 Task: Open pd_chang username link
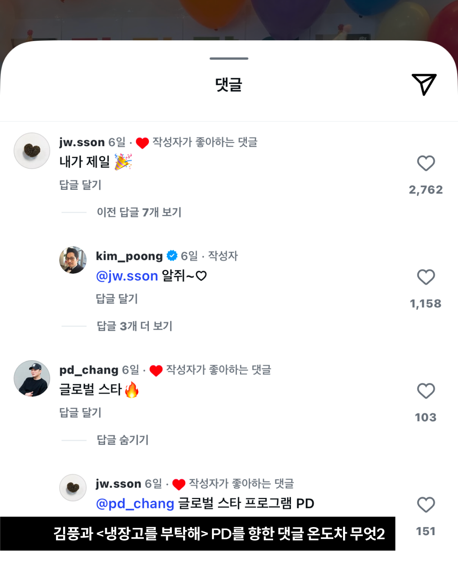(89, 370)
